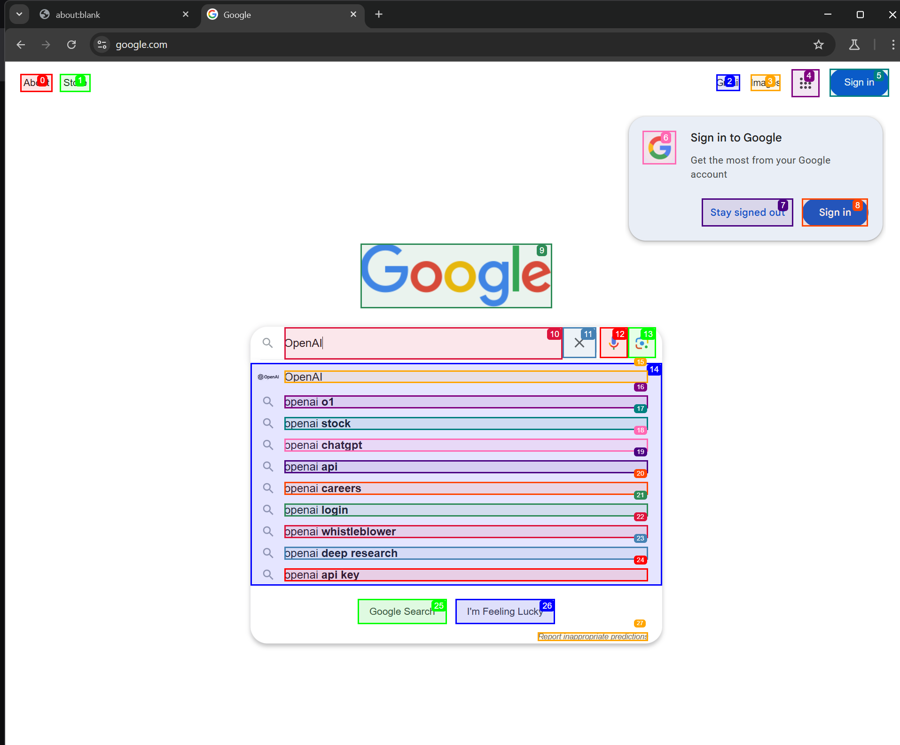
Task: Select suggestion openai api
Action: [466, 467]
